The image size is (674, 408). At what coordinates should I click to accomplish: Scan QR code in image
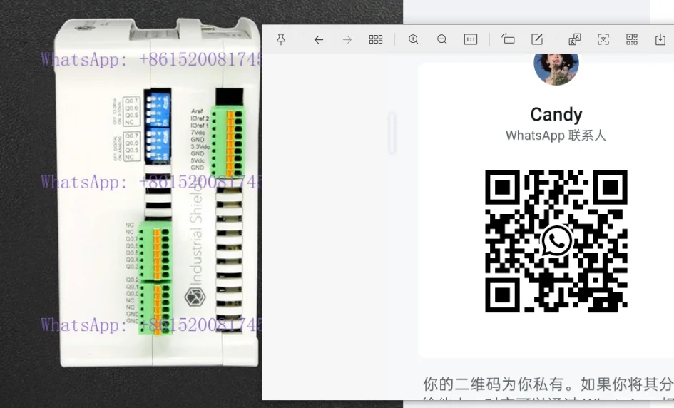pyautogui.click(x=632, y=39)
